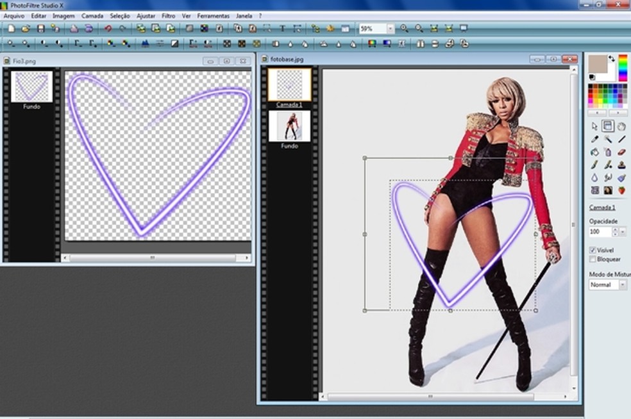This screenshot has height=419, width=631.
Task: Click the fotobase.jpg window title
Action: point(287,59)
